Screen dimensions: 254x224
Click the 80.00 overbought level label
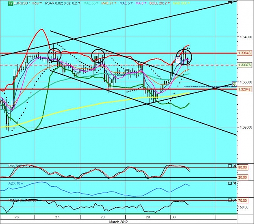click(243, 167)
